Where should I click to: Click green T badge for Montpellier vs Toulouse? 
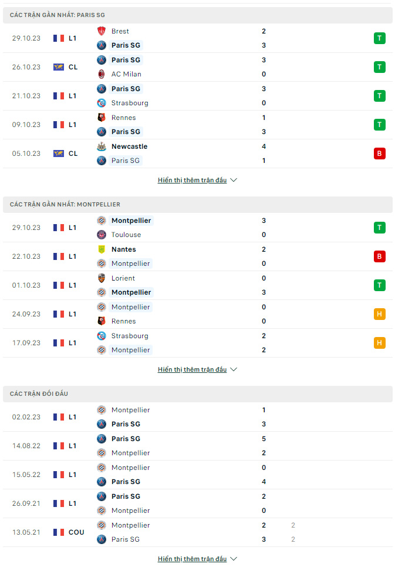click(380, 228)
